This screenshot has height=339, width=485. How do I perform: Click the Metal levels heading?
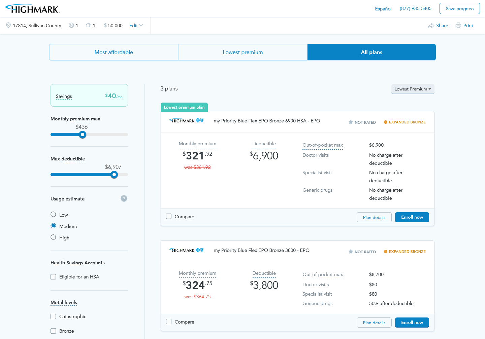(x=64, y=302)
